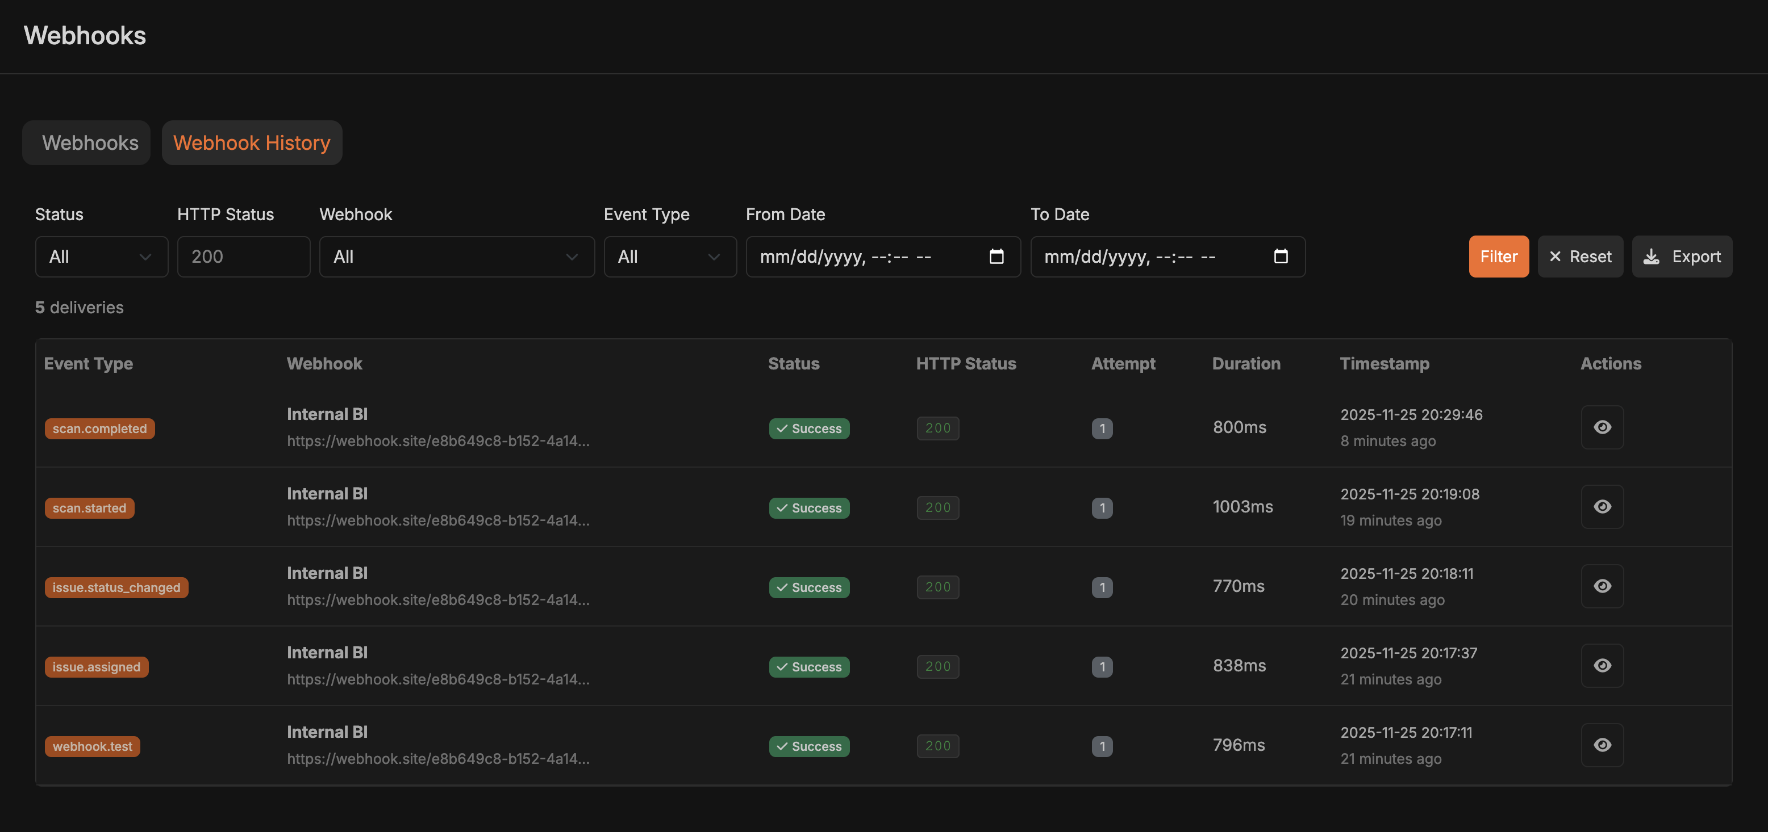This screenshot has height=832, width=1768.
Task: Click the HTTP Status input showing 200
Action: tap(244, 257)
